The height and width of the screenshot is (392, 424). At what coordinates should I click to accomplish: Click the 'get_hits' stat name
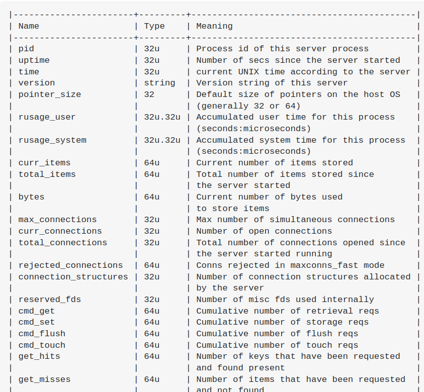(39, 356)
